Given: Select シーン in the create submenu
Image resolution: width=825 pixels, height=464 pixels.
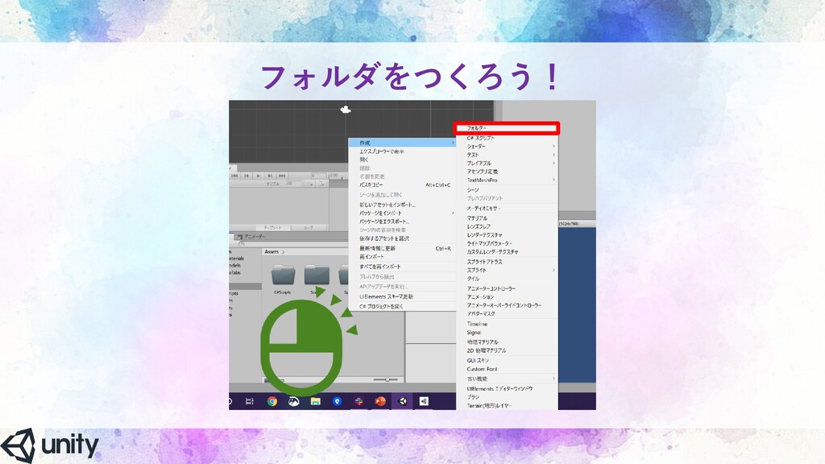Looking at the screenshot, I should pos(507,190).
